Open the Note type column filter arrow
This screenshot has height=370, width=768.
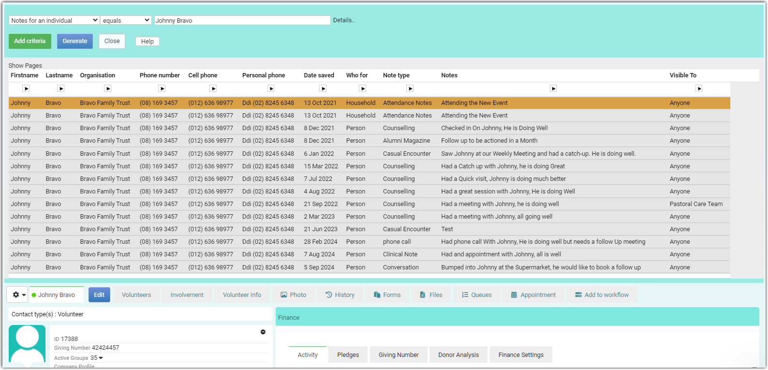(x=410, y=89)
